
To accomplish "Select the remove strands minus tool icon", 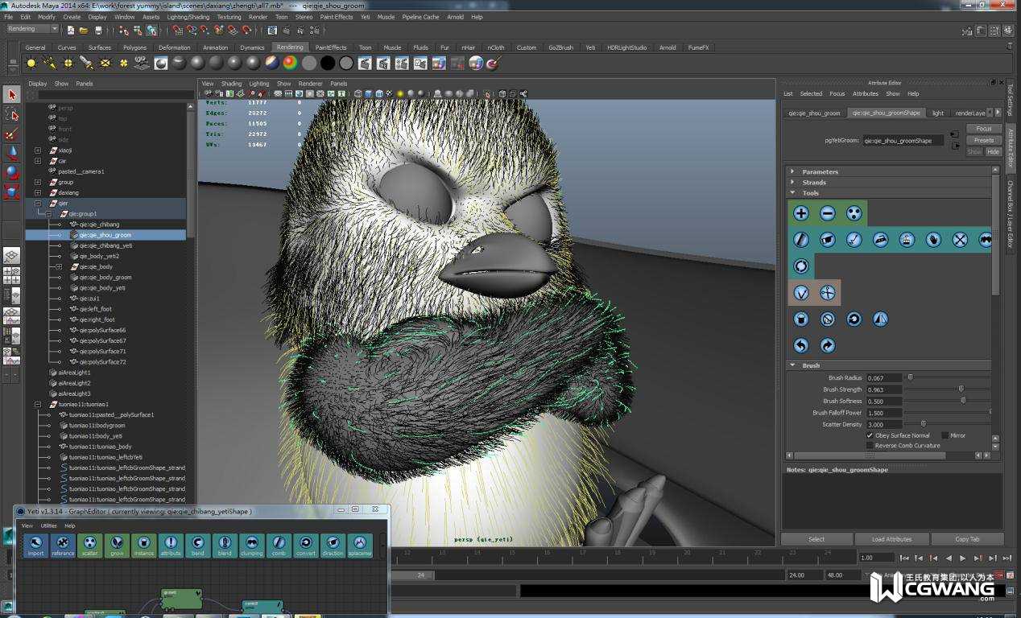I will (x=827, y=213).
